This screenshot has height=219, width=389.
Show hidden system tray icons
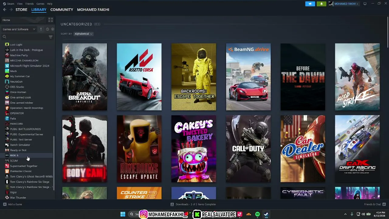tap(345, 214)
